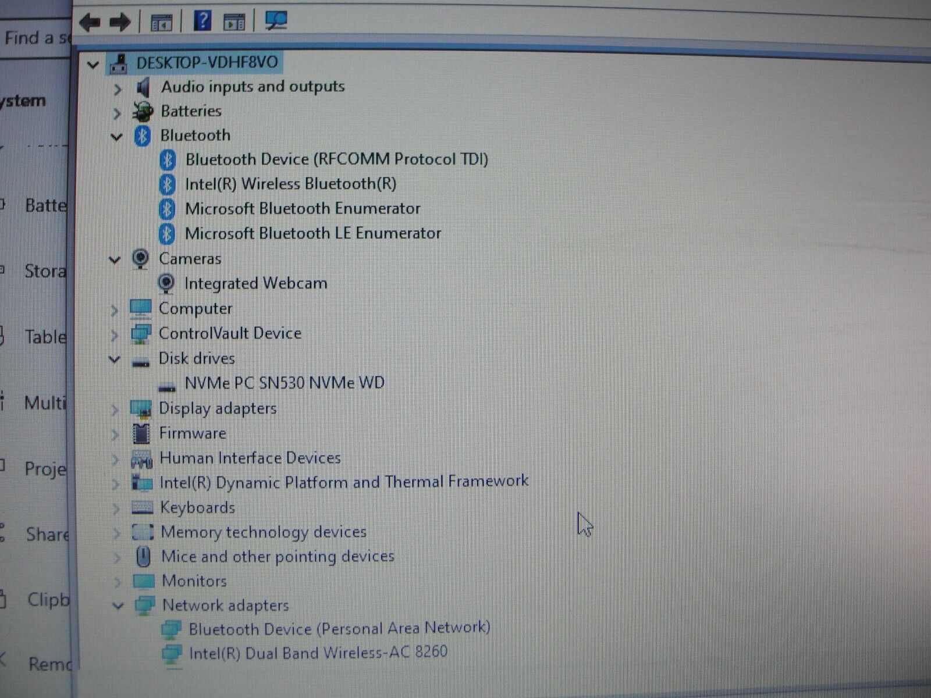Click the 'Find a setting' search field in Settings
This screenshot has height=698, width=931.
[35, 38]
